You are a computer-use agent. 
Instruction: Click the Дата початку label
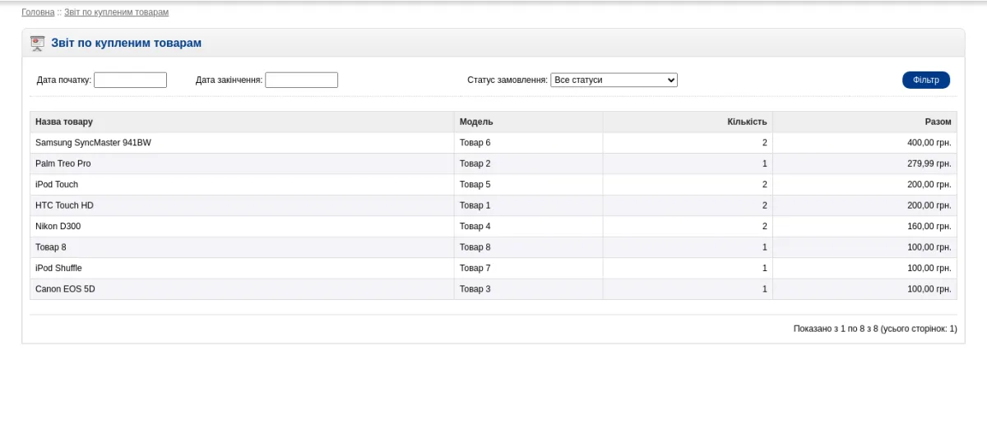pyautogui.click(x=64, y=80)
